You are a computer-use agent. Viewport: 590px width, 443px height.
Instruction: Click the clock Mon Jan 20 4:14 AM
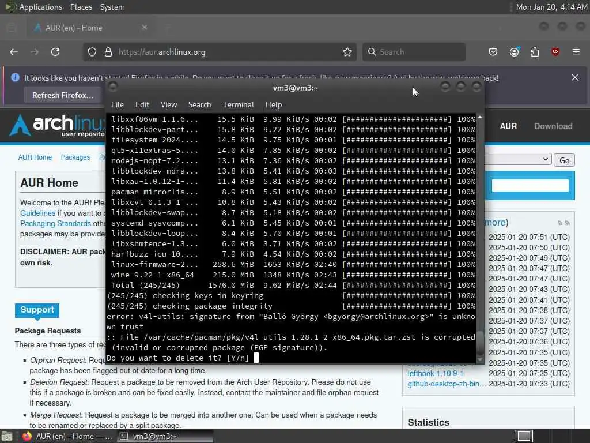551,7
